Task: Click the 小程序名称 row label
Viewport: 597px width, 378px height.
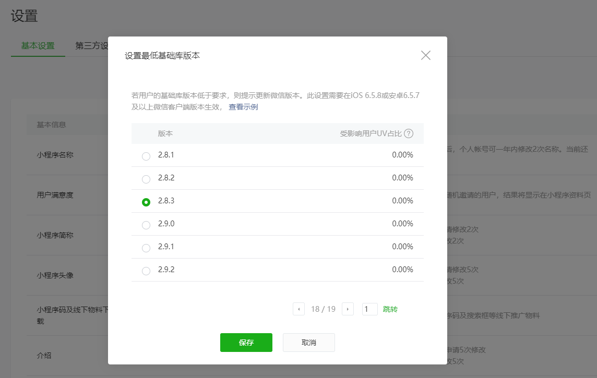Action: pyautogui.click(x=55, y=155)
